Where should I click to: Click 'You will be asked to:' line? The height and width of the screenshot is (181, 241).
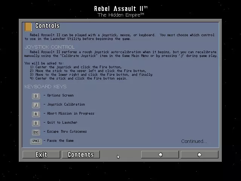point(44,63)
